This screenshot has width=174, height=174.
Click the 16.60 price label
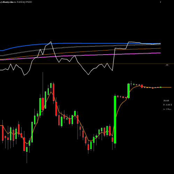tap(166, 101)
